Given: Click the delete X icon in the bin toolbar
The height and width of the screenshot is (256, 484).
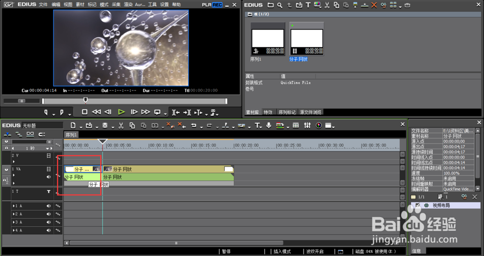Looking at the screenshot, I should tap(374, 5).
